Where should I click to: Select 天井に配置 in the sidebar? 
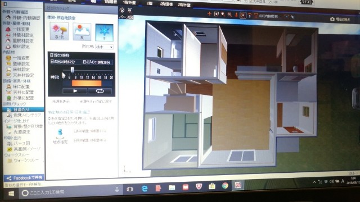[x=20, y=92]
